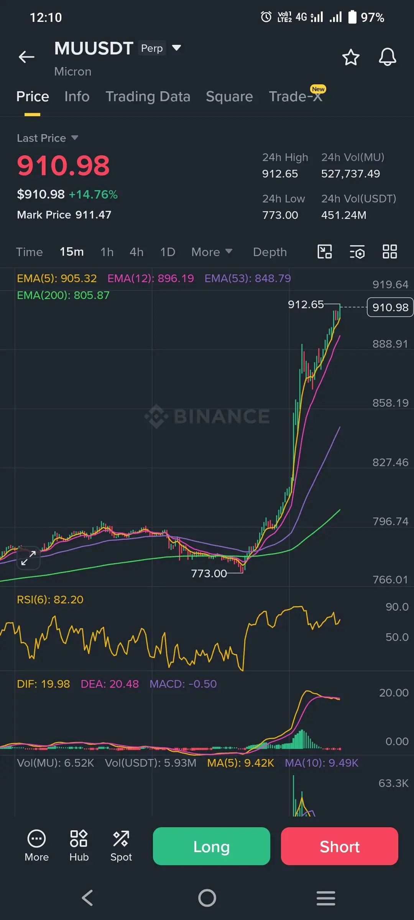Open the chart drawing tools icon

(325, 252)
